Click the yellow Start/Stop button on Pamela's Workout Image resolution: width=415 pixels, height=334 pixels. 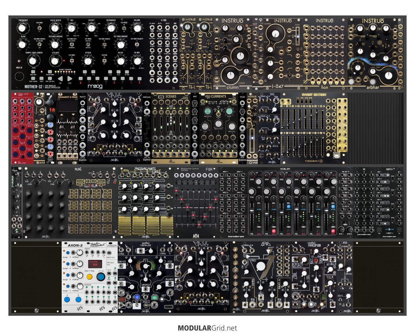89,277
